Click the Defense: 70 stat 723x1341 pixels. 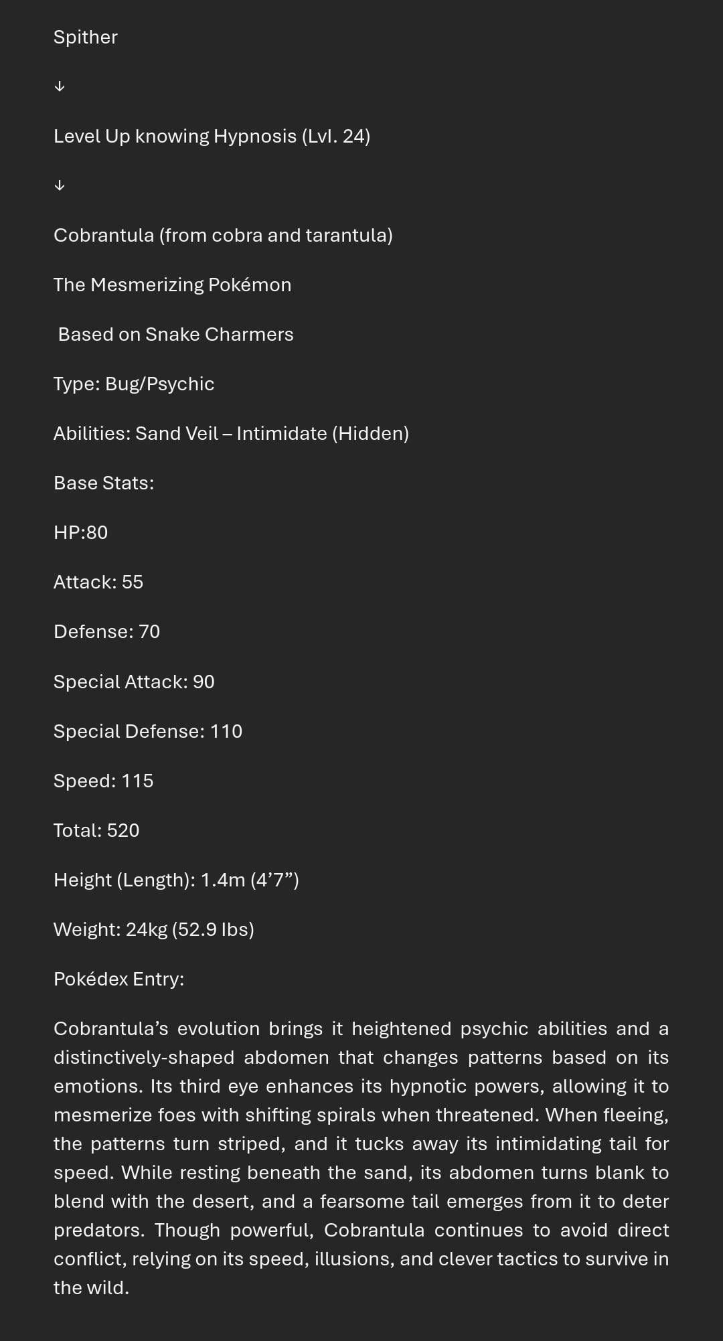pyautogui.click(x=107, y=632)
